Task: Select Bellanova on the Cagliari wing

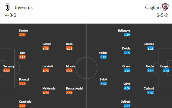Action: click(124, 30)
